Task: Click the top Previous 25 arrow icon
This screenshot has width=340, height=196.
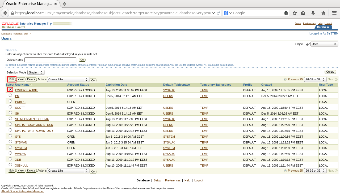Action: pos(286,79)
